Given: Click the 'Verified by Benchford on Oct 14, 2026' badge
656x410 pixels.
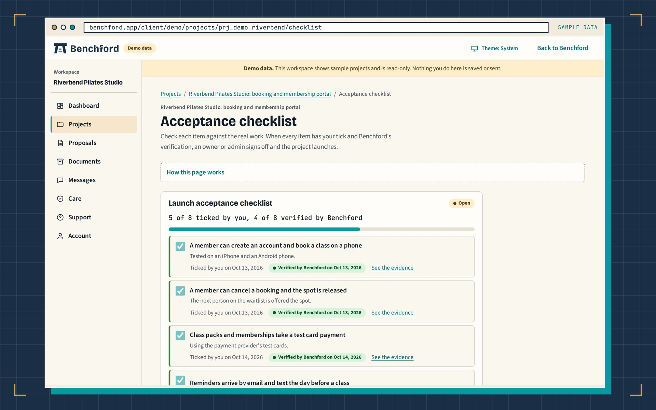Looking at the screenshot, I should pyautogui.click(x=317, y=357).
